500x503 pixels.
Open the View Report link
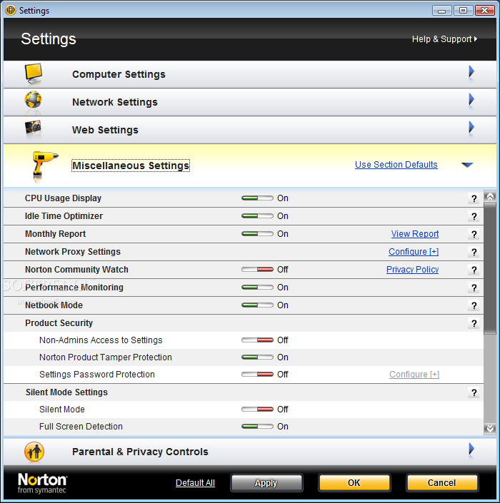(x=414, y=234)
